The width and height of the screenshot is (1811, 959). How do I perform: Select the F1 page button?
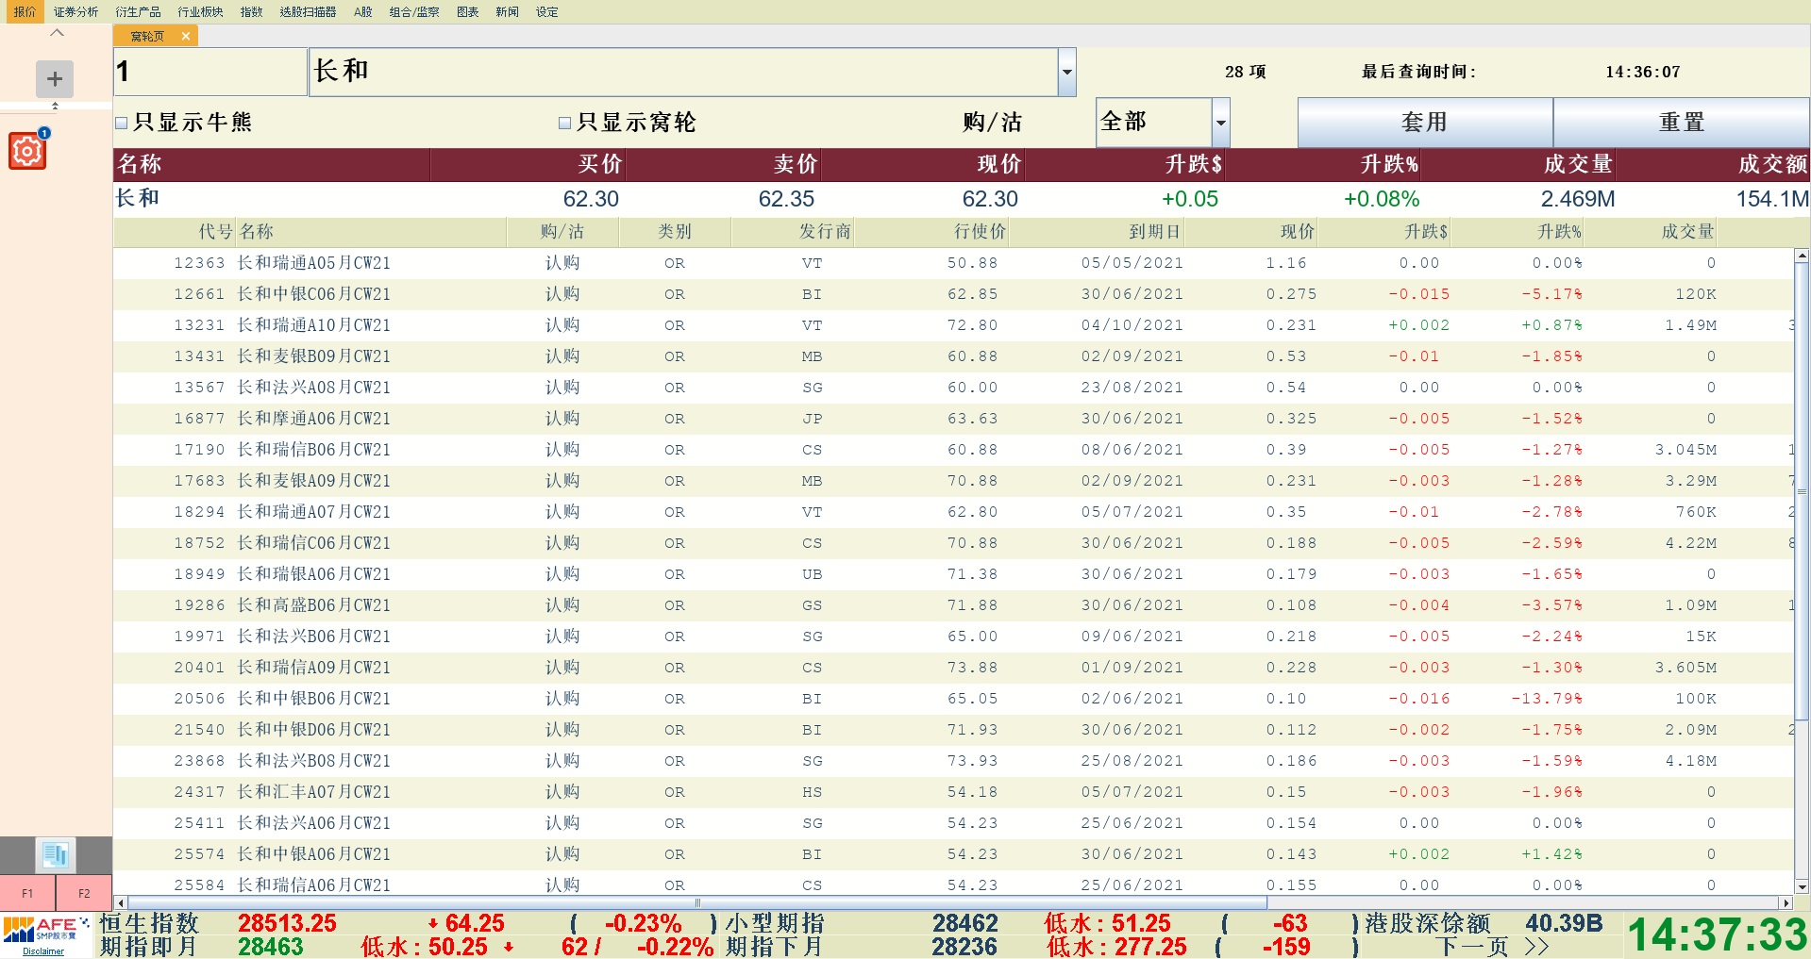27,893
